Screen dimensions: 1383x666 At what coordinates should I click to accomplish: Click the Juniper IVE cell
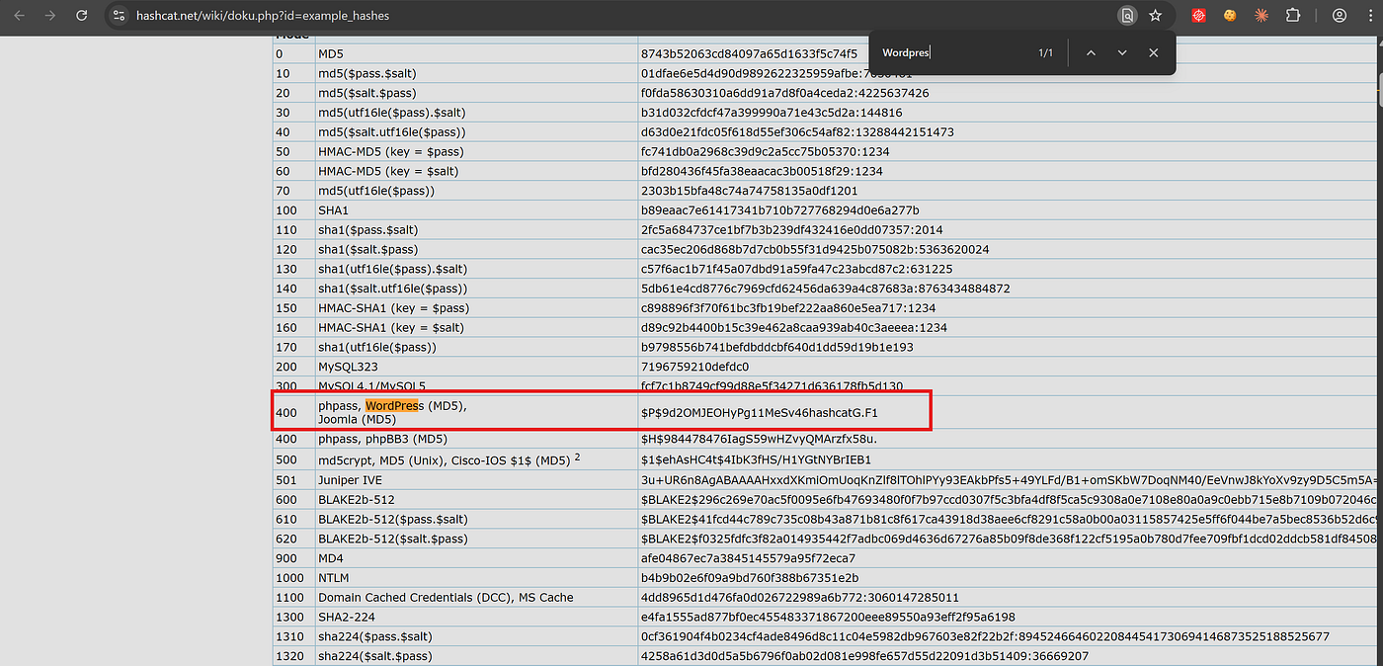476,479
